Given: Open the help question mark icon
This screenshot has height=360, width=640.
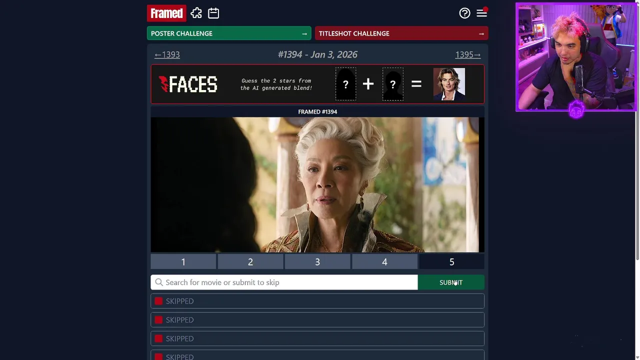Looking at the screenshot, I should 464,13.
